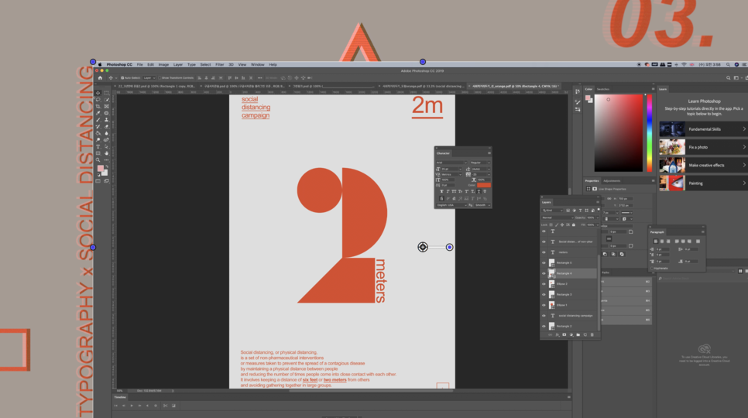This screenshot has height=418, width=748.
Task: Select the Horizontal Type tool
Action: [x=98, y=147]
